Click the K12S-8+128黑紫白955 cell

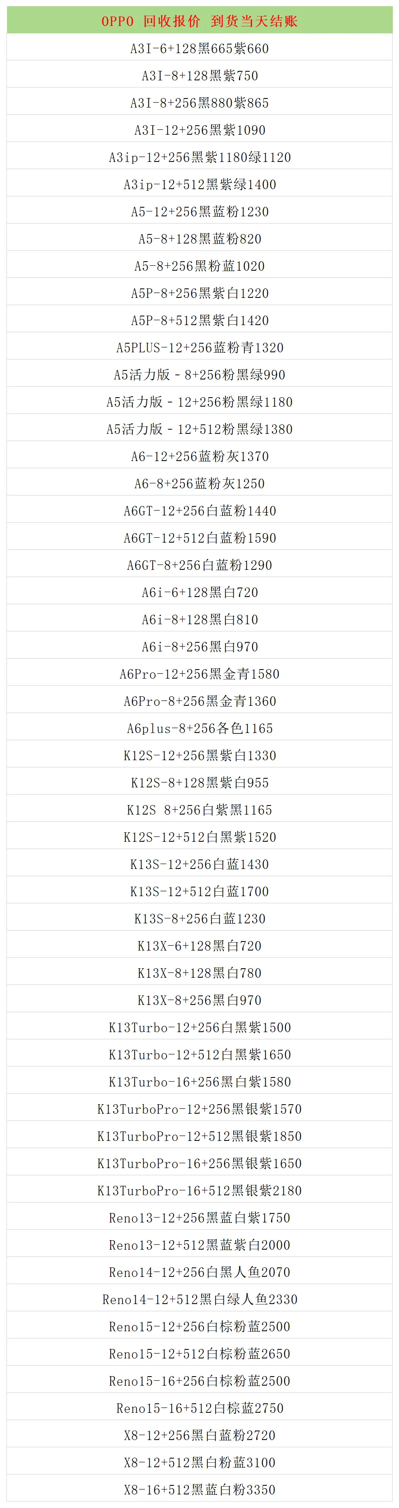click(x=199, y=783)
